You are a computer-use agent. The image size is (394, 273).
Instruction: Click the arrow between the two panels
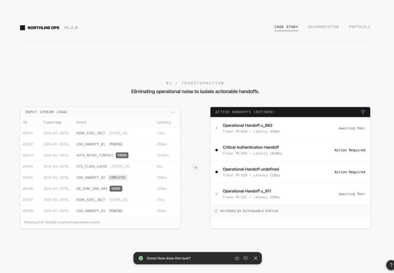(x=195, y=168)
